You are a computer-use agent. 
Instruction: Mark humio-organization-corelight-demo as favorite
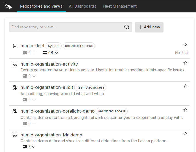point(185,110)
